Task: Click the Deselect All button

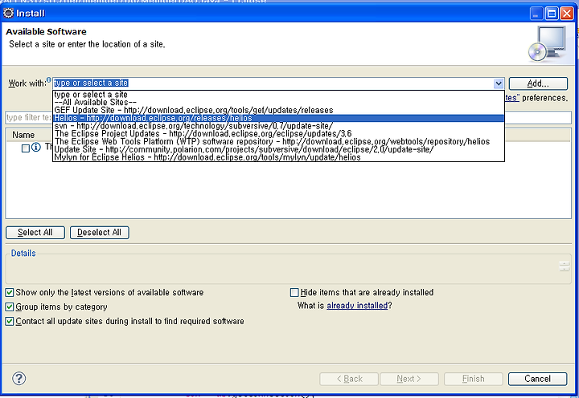Action: point(100,233)
